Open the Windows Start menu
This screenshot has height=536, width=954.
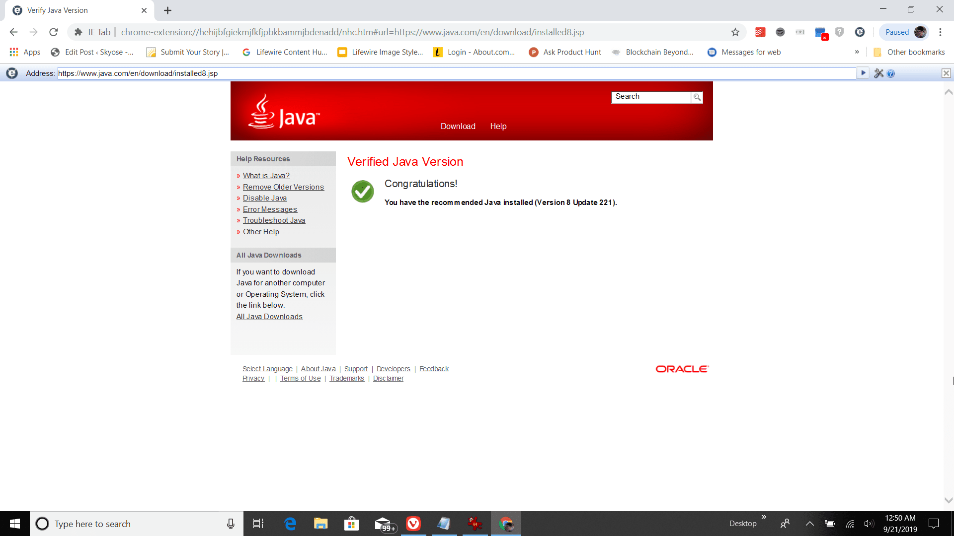pos(15,524)
